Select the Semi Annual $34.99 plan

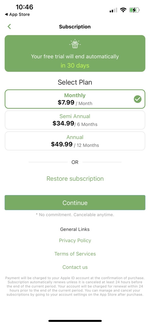75,120
